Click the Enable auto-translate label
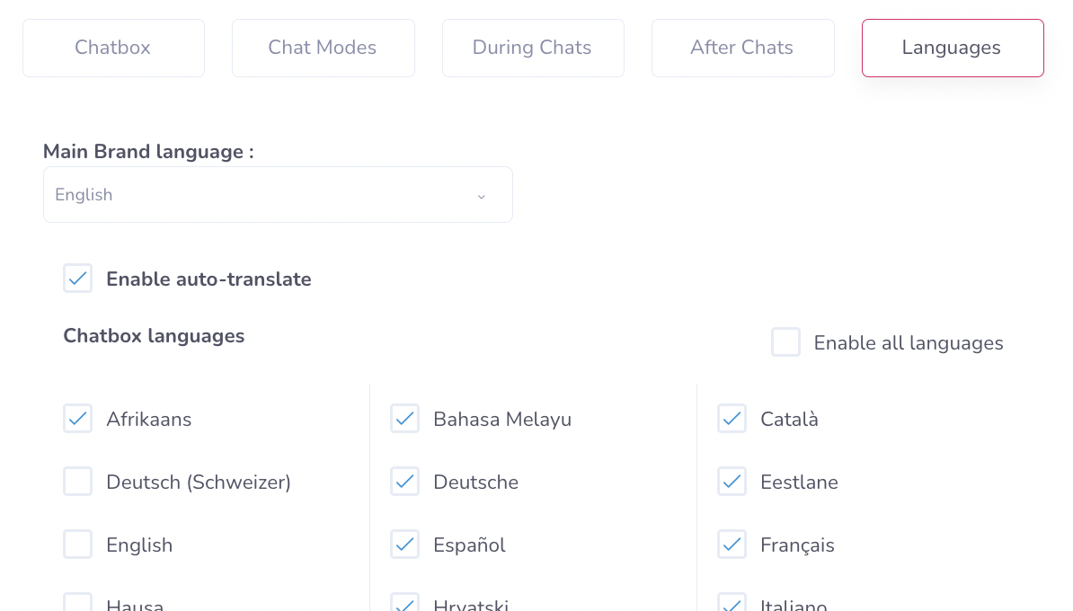 [x=208, y=279]
